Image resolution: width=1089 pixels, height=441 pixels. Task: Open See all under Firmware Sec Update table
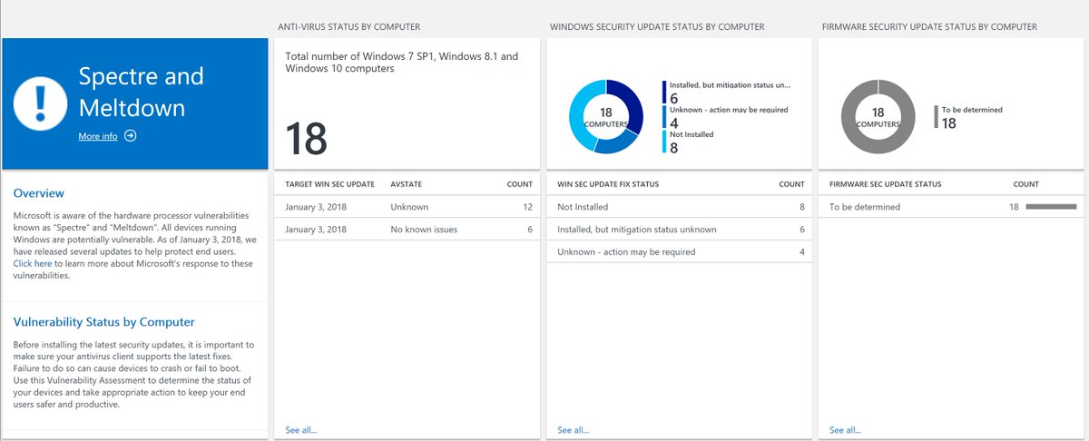coord(846,430)
